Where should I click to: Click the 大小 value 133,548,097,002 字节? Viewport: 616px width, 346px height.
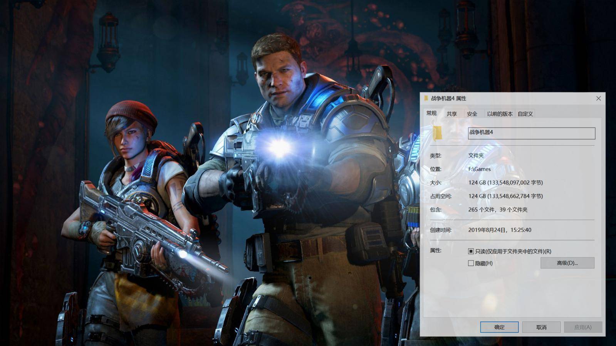[505, 183]
